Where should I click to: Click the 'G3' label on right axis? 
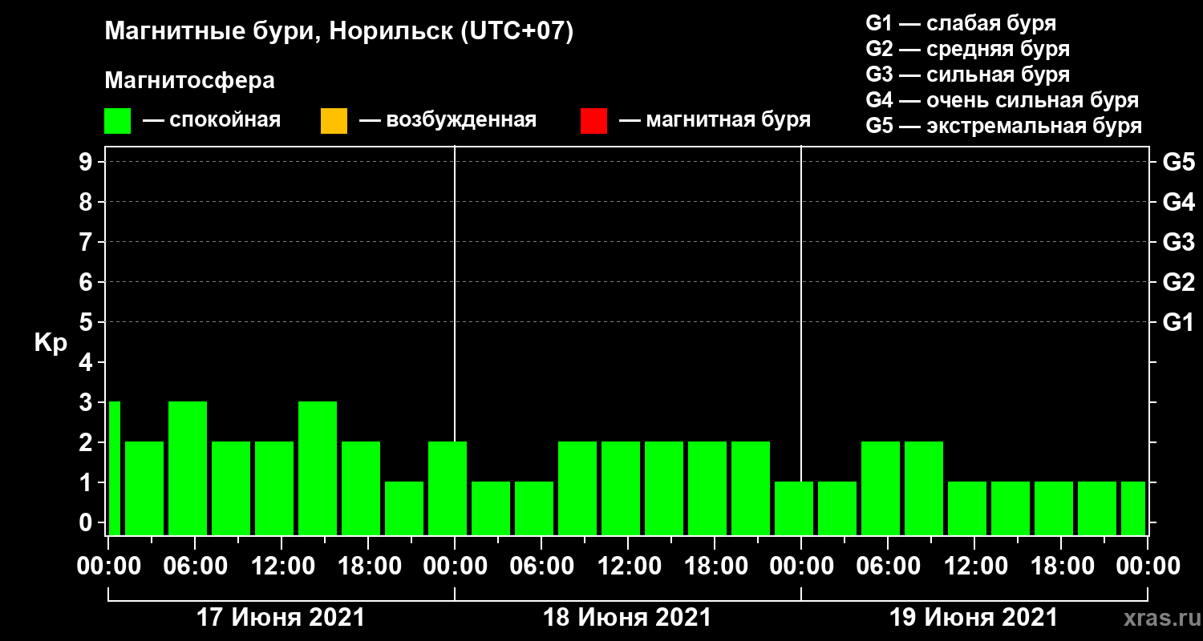click(x=1178, y=242)
